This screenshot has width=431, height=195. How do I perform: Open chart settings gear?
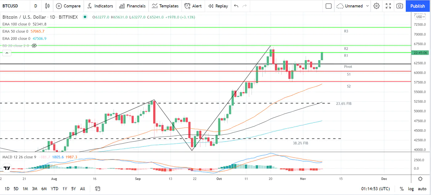(x=377, y=6)
